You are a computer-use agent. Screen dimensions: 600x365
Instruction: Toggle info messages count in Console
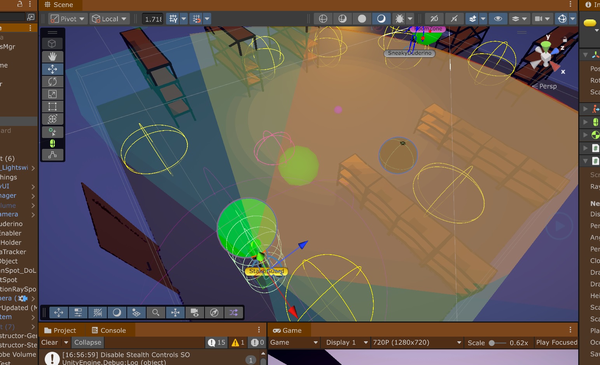coord(217,342)
